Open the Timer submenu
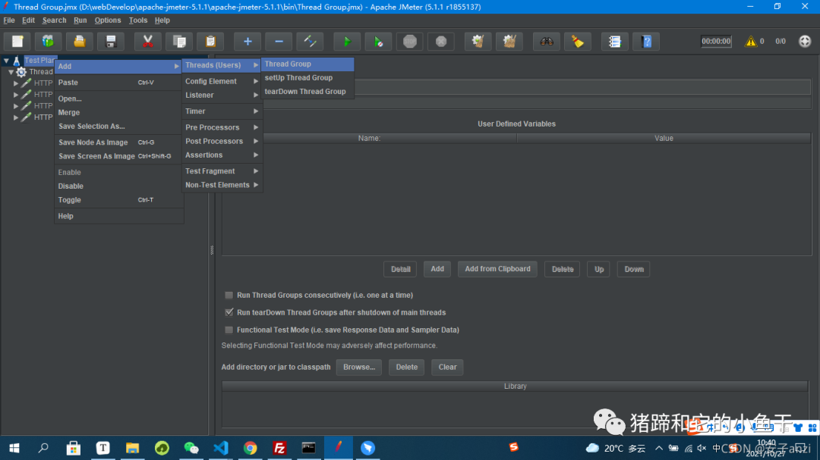Image resolution: width=820 pixels, height=460 pixels. coord(222,111)
